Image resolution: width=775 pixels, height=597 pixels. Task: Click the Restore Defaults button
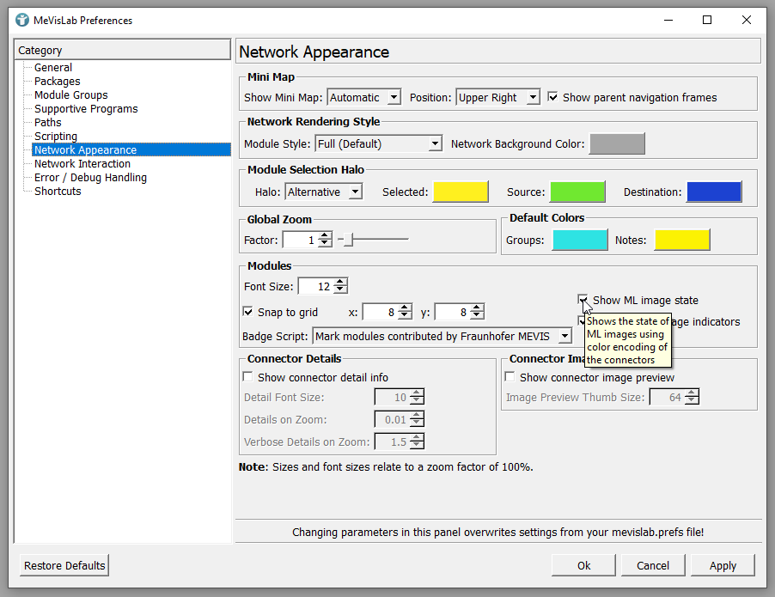point(64,565)
